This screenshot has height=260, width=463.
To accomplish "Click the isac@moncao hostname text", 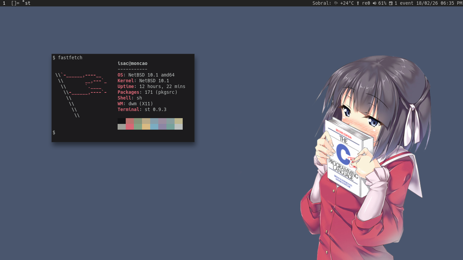I will [x=132, y=63].
